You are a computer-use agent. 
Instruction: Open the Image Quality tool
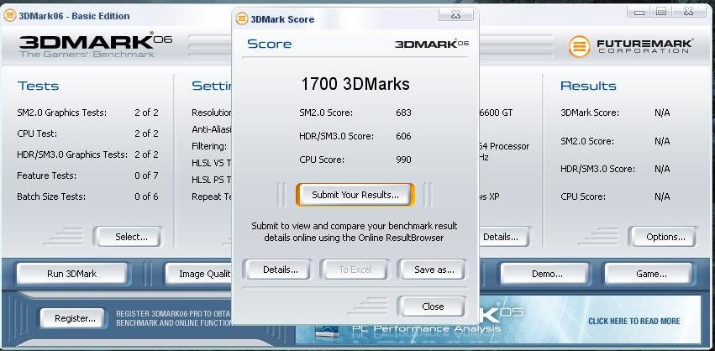pos(200,274)
